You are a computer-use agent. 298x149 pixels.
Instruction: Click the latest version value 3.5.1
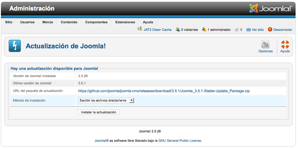click(82, 83)
